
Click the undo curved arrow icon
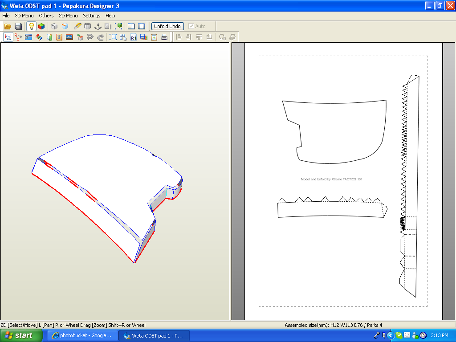pyautogui.click(x=90, y=37)
